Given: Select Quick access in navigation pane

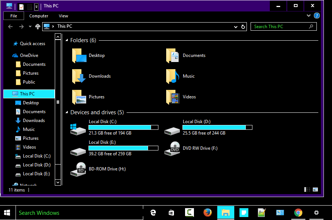Looking at the screenshot, I should click(x=29, y=44).
